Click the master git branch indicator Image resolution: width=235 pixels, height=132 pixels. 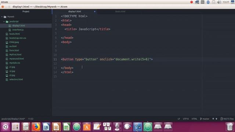pyautogui.click(x=205, y=119)
